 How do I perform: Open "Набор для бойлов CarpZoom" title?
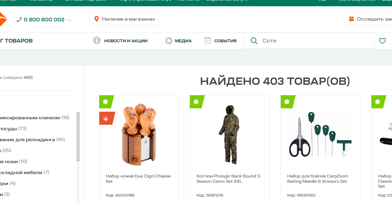318,179
